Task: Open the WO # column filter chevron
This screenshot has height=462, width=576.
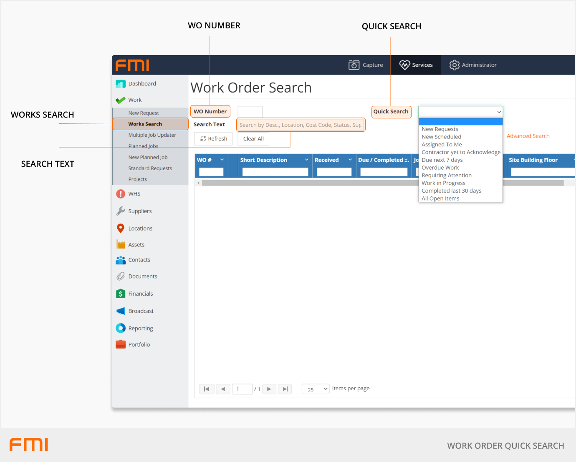Action: point(222,160)
